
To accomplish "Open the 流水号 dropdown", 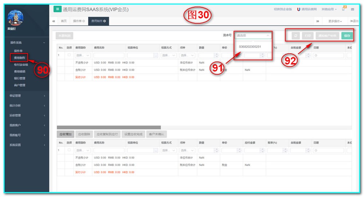I will click(x=253, y=36).
